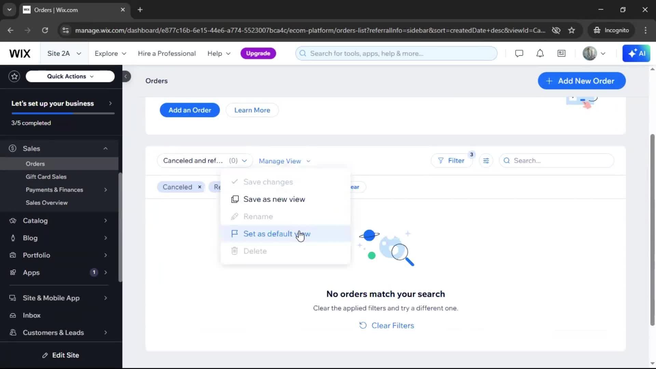Bookmark this page with the star icon
Viewport: 656px width, 369px height.
click(572, 30)
